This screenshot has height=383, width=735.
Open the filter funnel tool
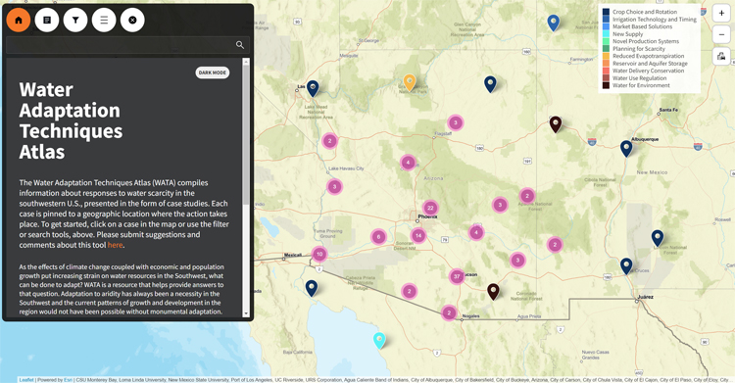(75, 21)
